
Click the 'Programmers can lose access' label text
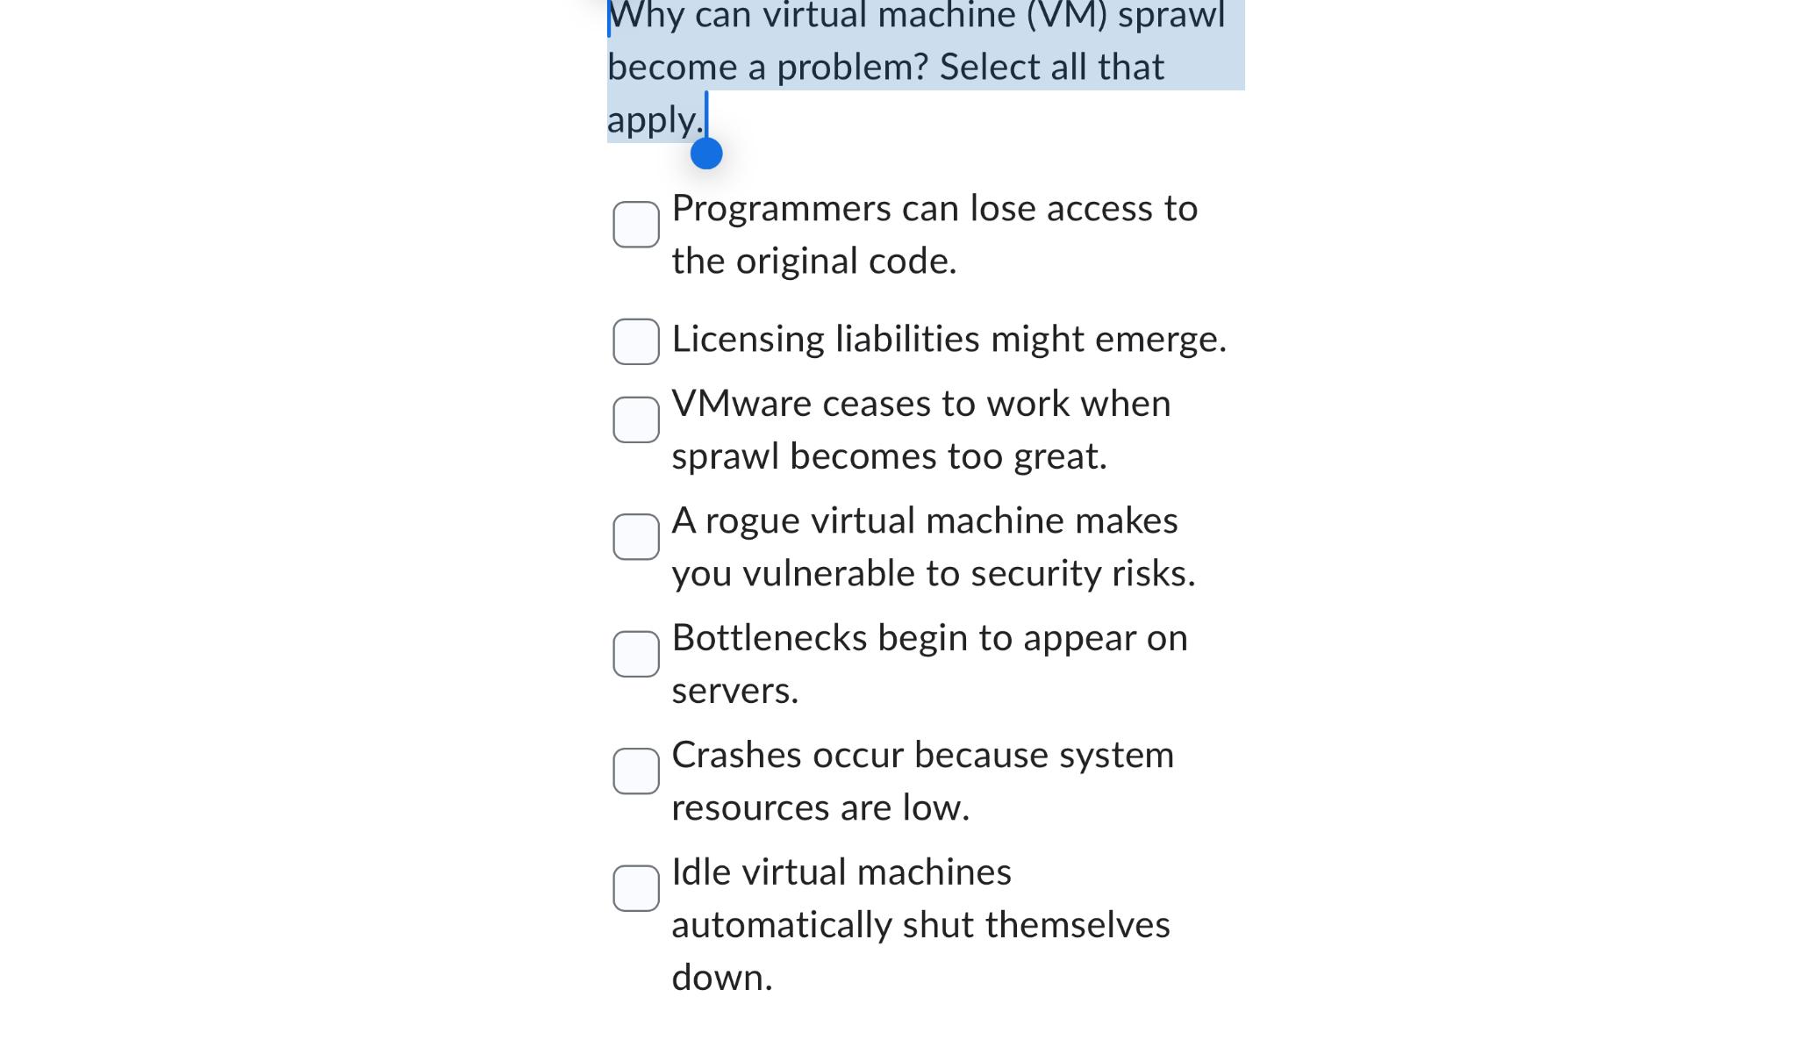pos(934,208)
